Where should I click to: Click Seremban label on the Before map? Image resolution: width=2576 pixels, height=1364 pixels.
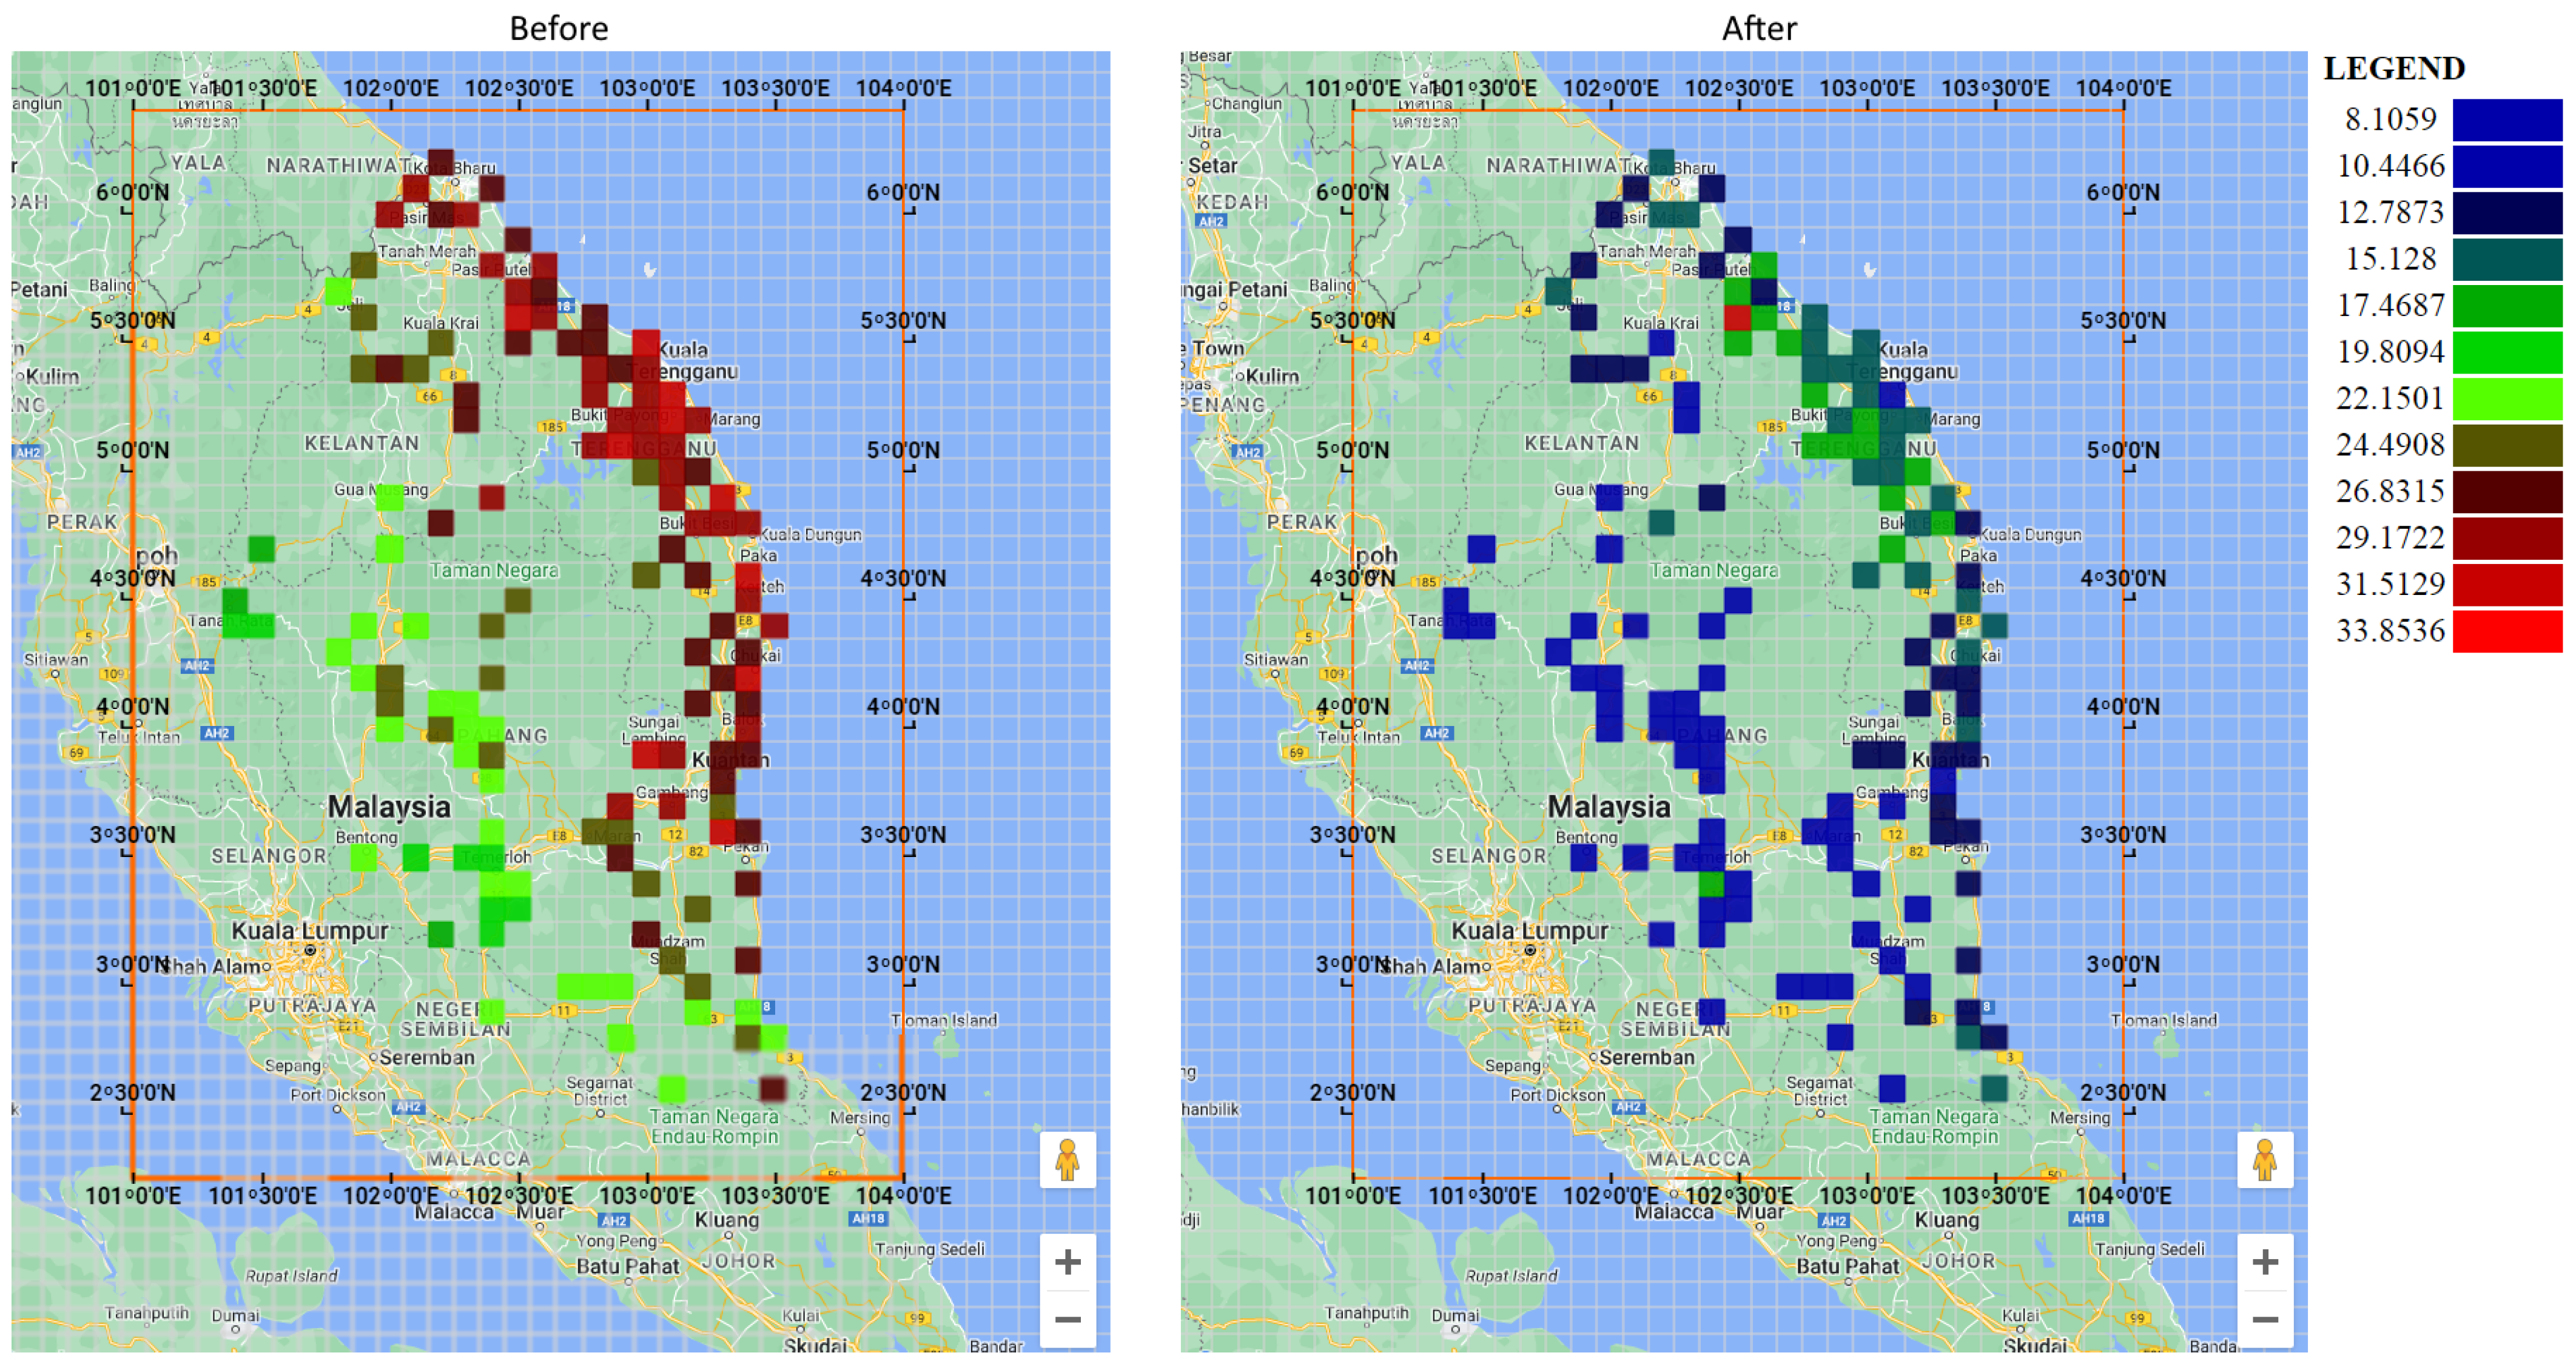(x=427, y=1057)
